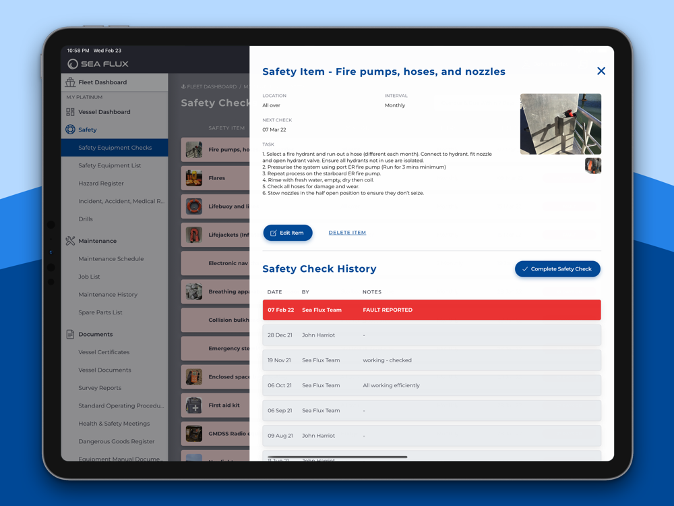Image resolution: width=674 pixels, height=506 pixels.
Task: Click the Sea Flux logo icon
Action: [73, 63]
